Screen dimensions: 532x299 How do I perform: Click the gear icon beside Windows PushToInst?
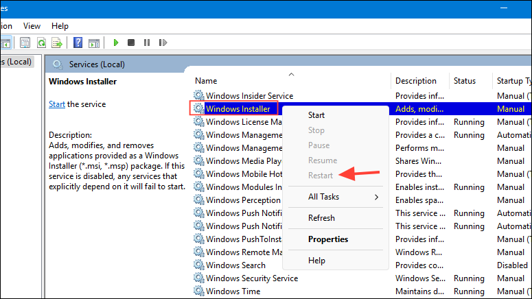tap(199, 239)
